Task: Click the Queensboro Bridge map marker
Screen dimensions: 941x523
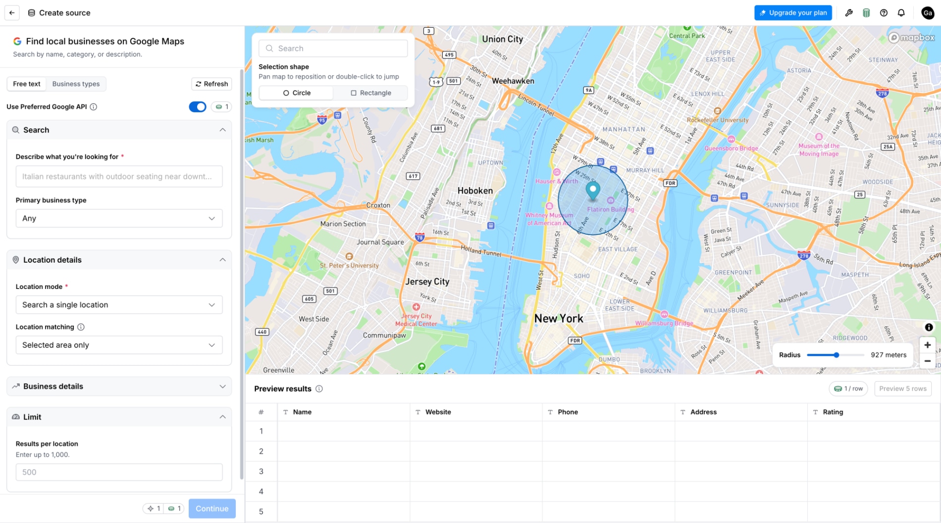Action: pyautogui.click(x=731, y=139)
